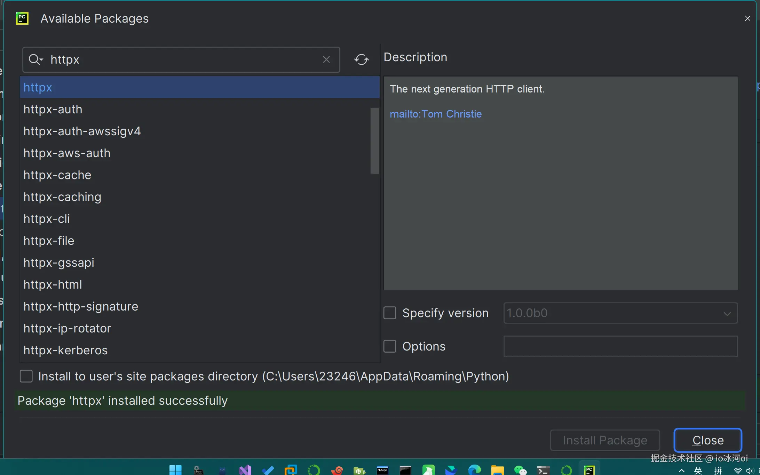Open File Explorer from the taskbar
This screenshot has height=475, width=760.
[497, 470]
